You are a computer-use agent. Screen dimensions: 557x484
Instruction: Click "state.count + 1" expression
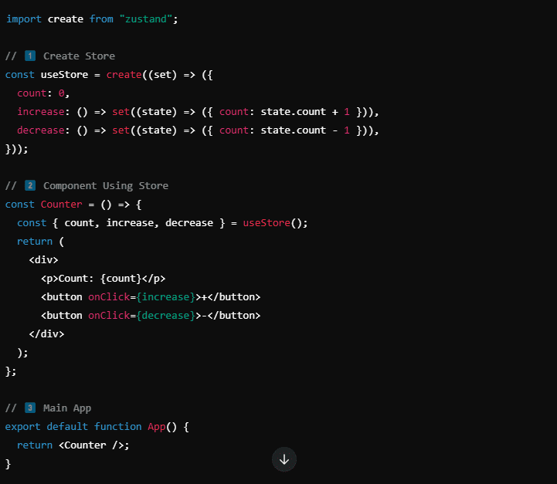[305, 112]
